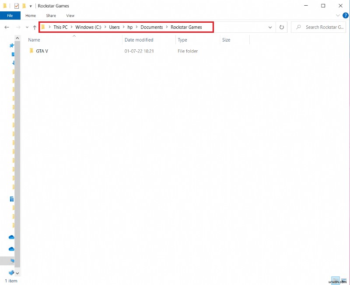Open the File menu
The width and height of the screenshot is (350, 285).
pyautogui.click(x=10, y=16)
